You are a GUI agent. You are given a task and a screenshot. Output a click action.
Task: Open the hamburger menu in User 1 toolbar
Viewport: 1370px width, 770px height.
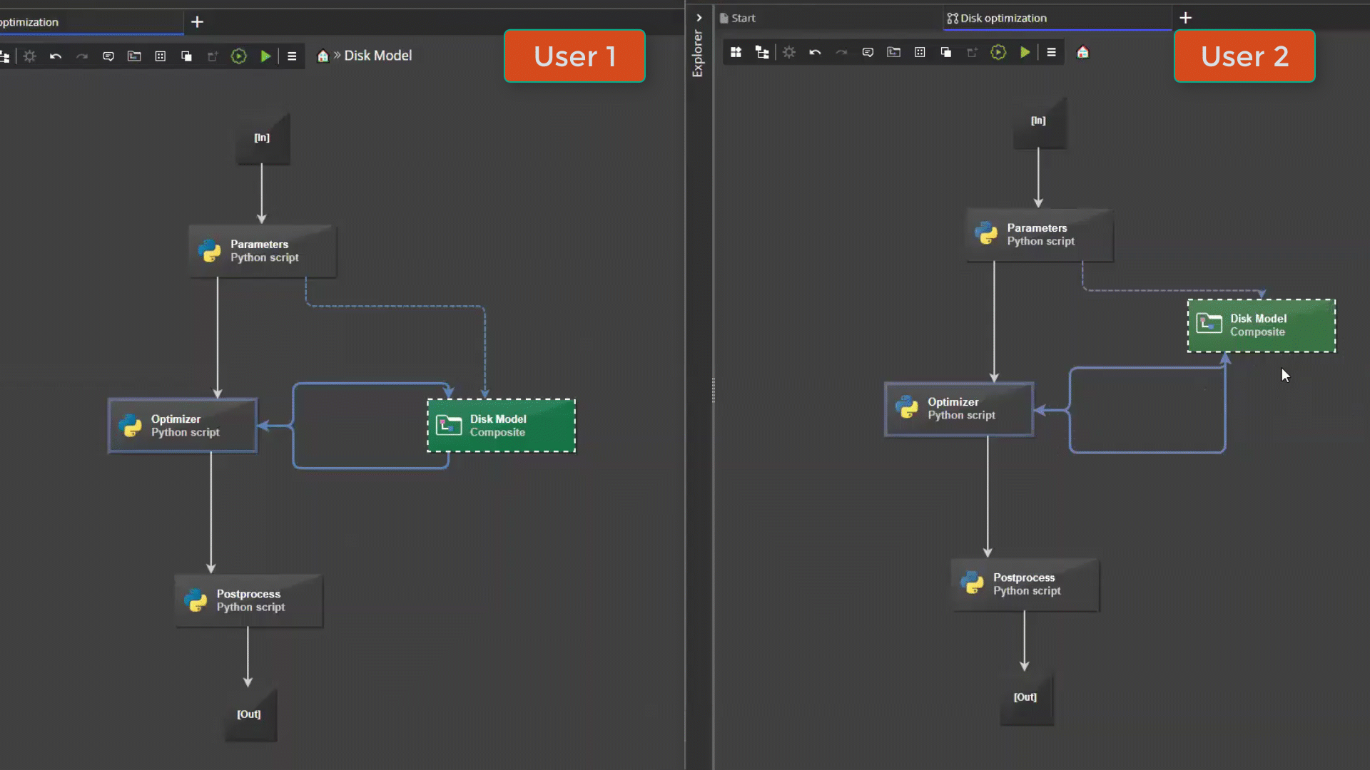[292, 56]
